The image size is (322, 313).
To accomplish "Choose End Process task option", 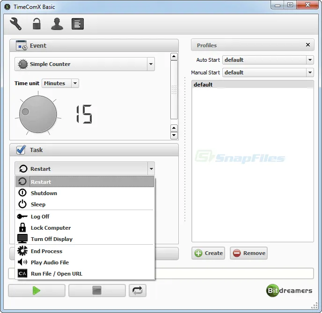I will [x=85, y=251].
